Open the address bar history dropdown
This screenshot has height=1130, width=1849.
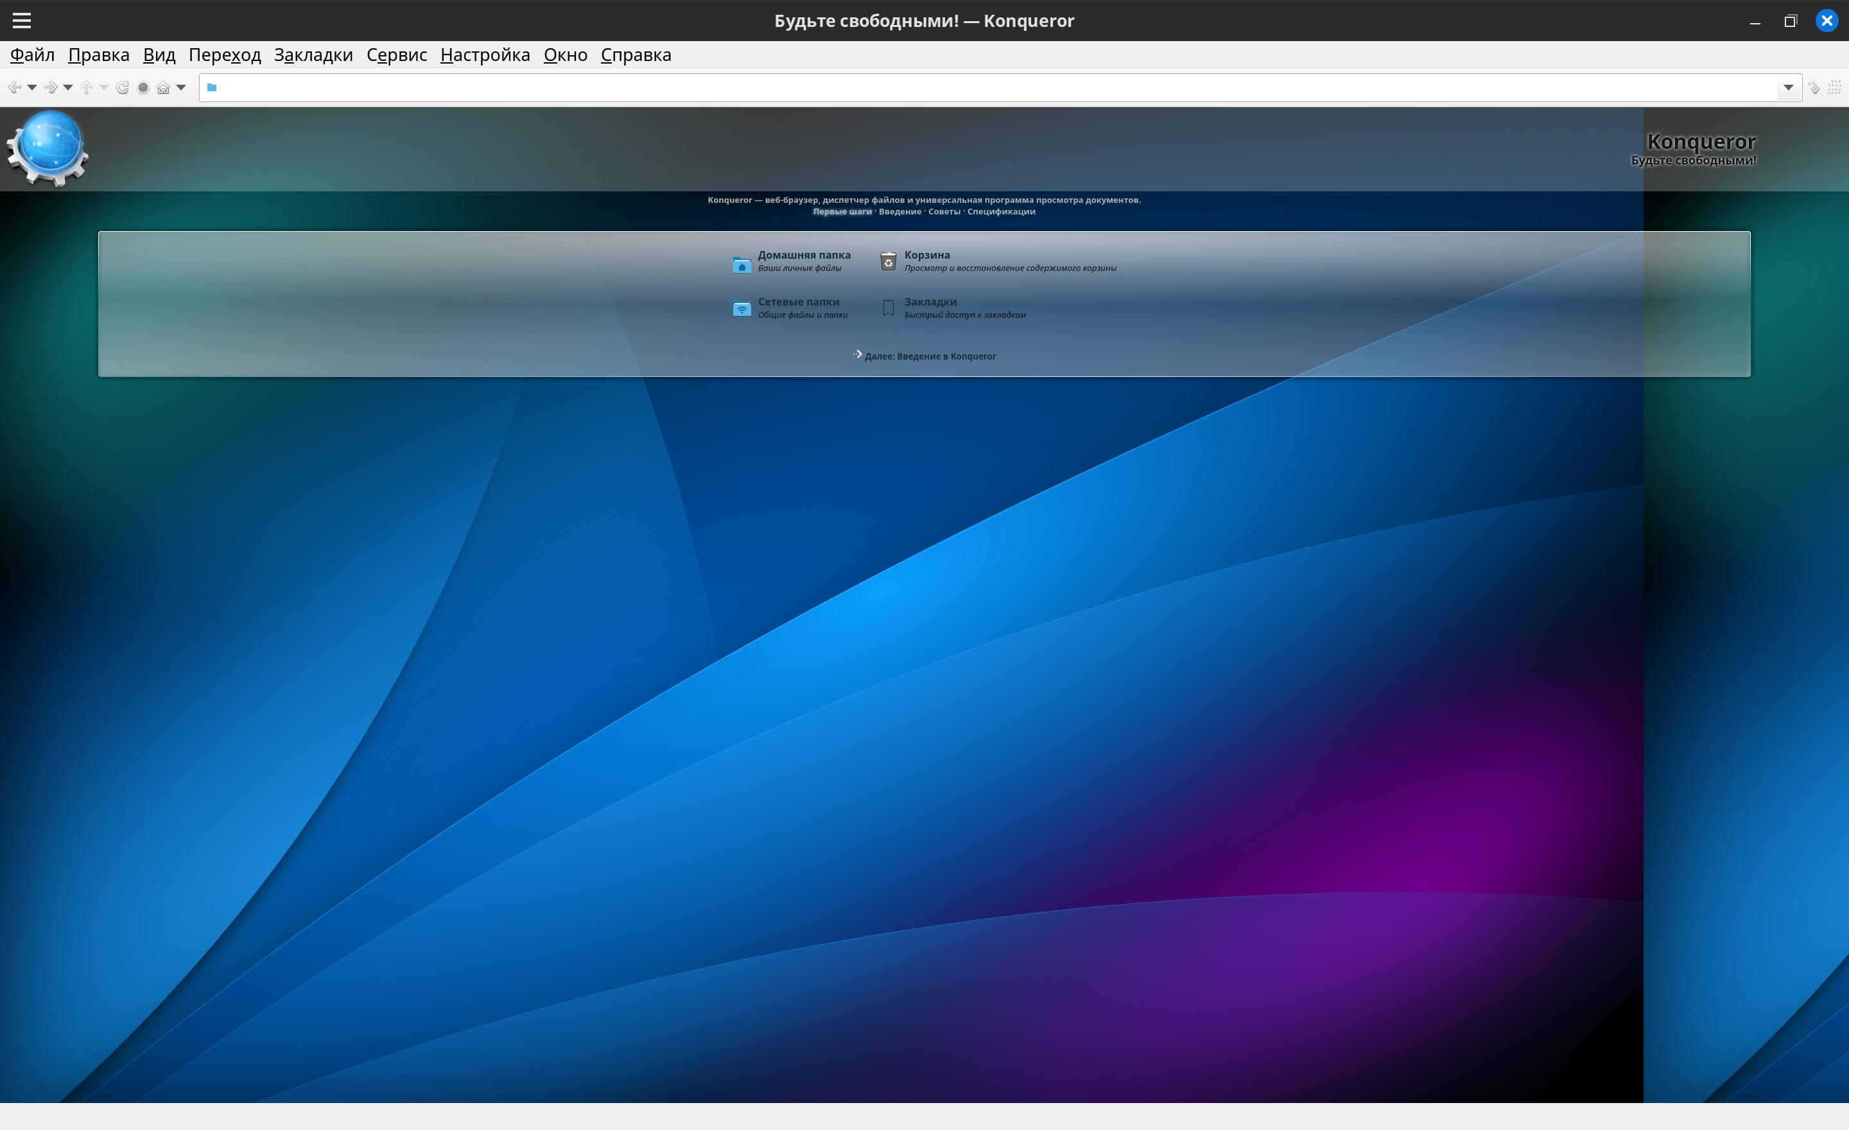click(x=1788, y=88)
